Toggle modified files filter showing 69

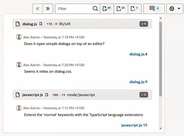click(107, 9)
